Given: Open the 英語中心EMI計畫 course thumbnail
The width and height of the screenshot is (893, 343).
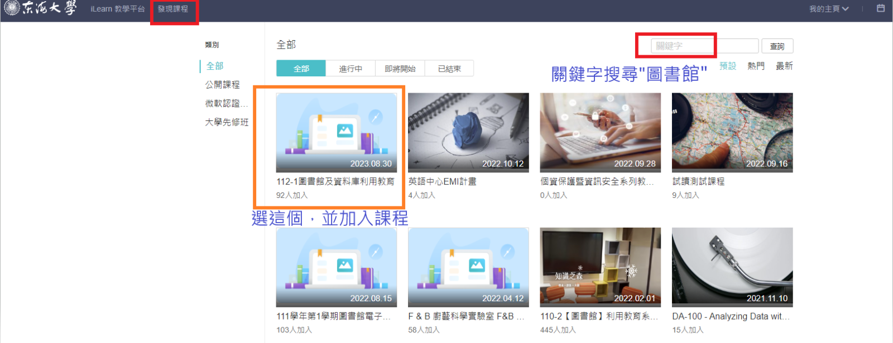Looking at the screenshot, I should tap(468, 132).
